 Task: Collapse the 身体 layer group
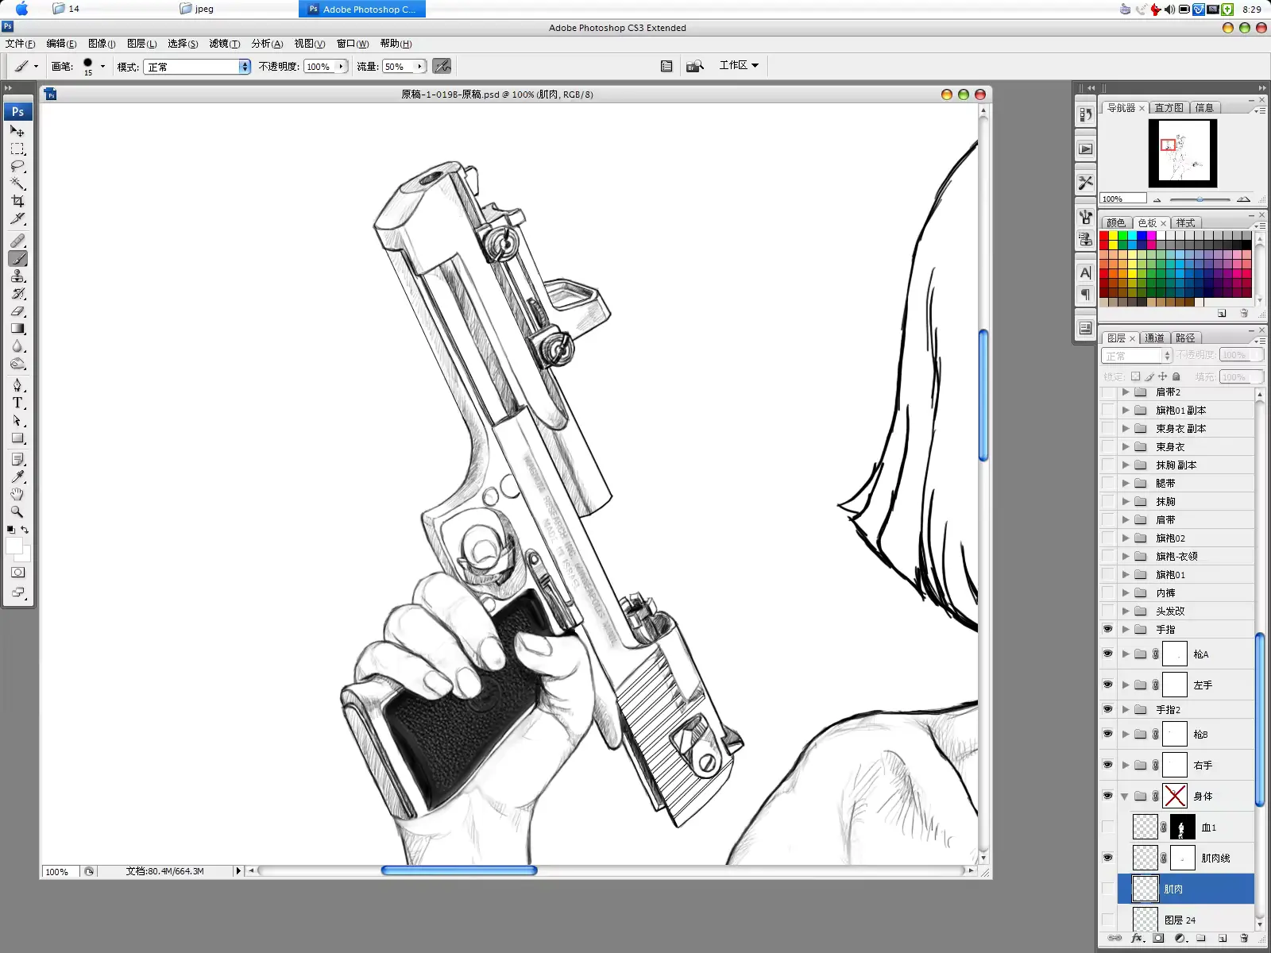1125,796
